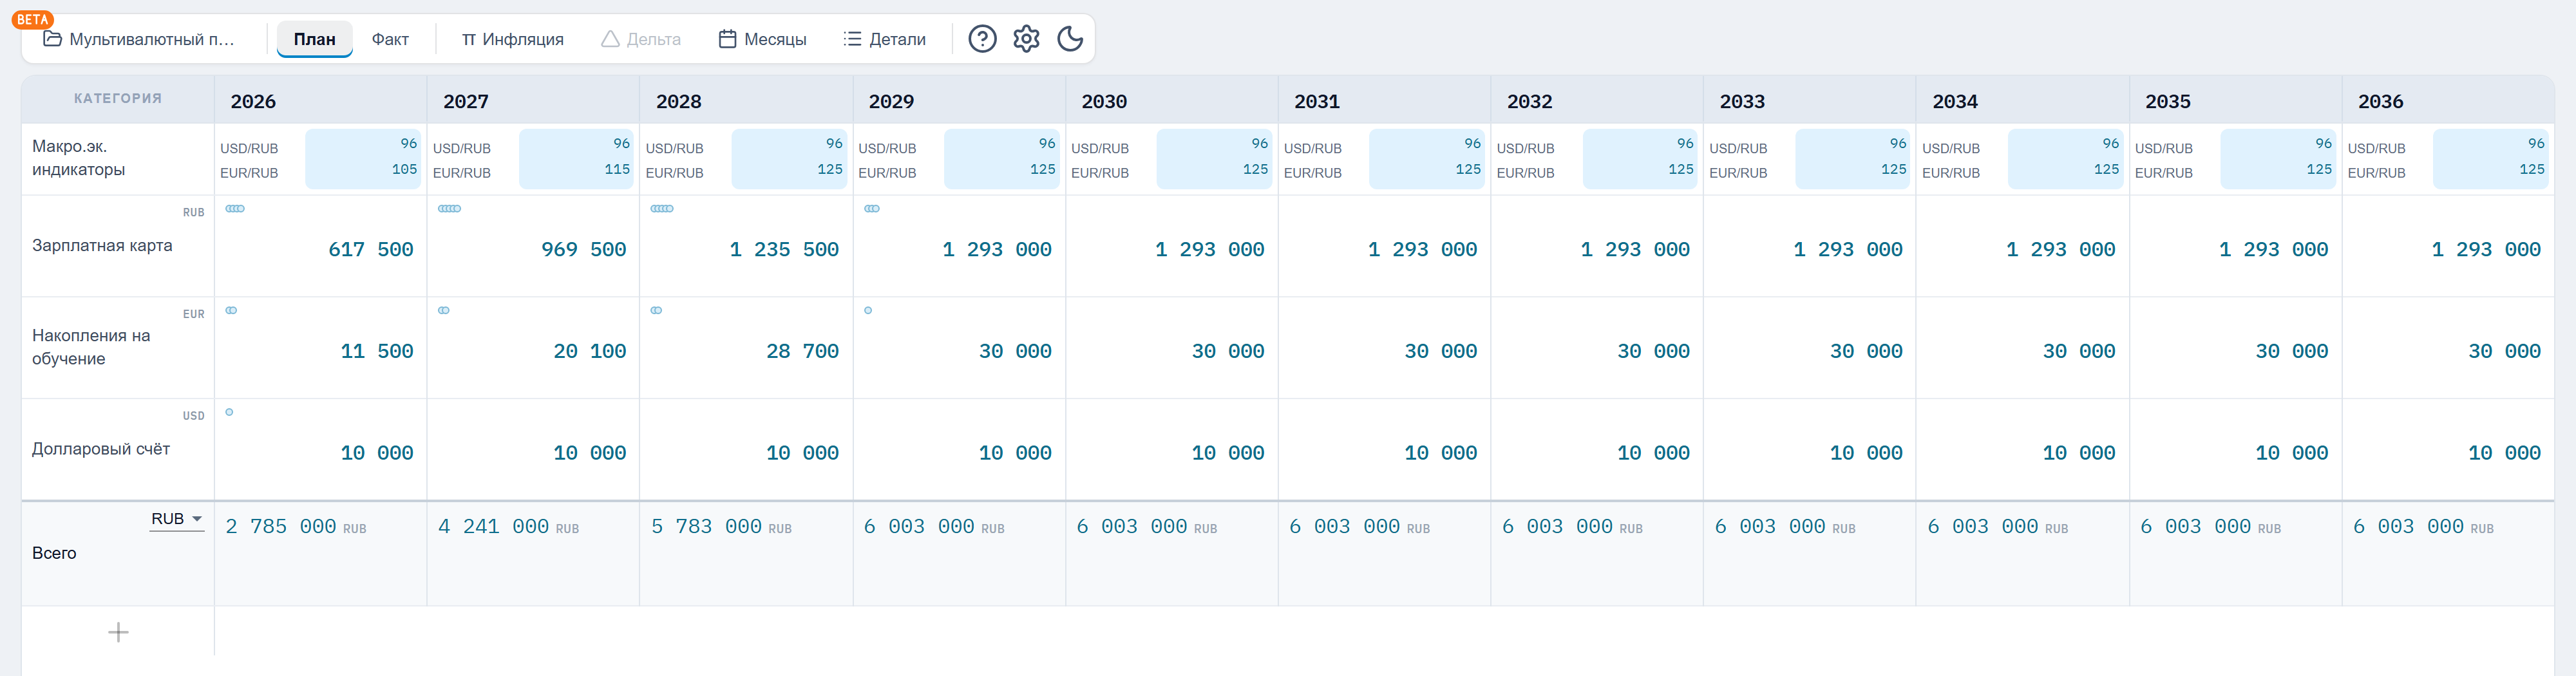This screenshot has width=2576, height=676.
Task: Toggle Дельта view
Action: (641, 39)
